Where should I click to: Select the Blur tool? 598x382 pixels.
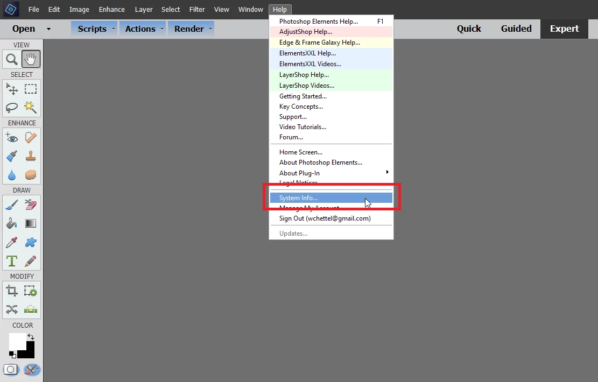[x=12, y=175]
